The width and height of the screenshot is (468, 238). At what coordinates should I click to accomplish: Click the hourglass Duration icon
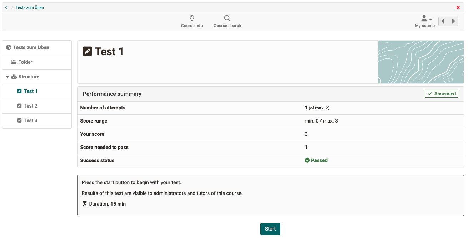coord(84,203)
